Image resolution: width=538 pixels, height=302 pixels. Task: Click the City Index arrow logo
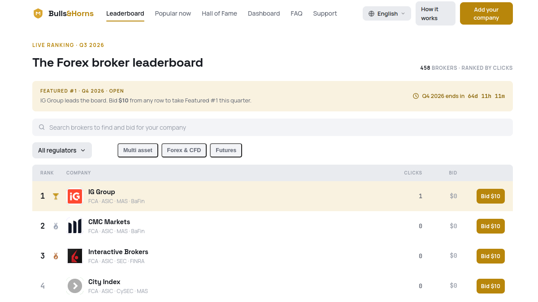pos(75,286)
